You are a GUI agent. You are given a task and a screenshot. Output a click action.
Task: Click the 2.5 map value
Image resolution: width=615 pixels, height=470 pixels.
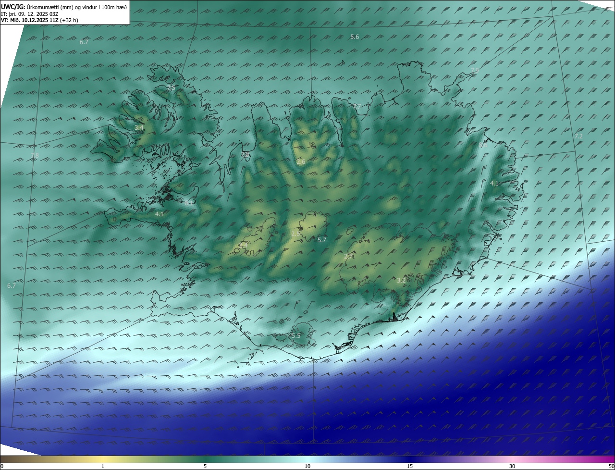coord(295,234)
